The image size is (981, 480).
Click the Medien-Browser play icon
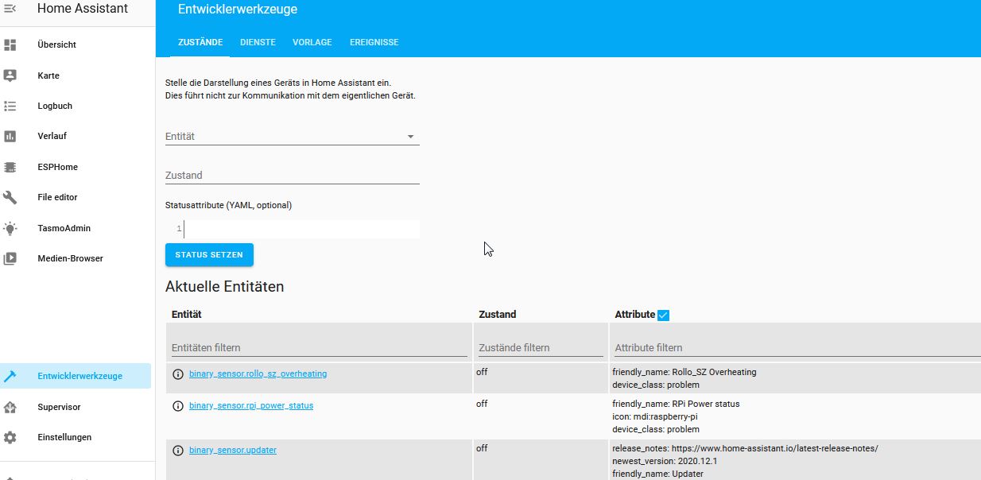[x=10, y=258]
